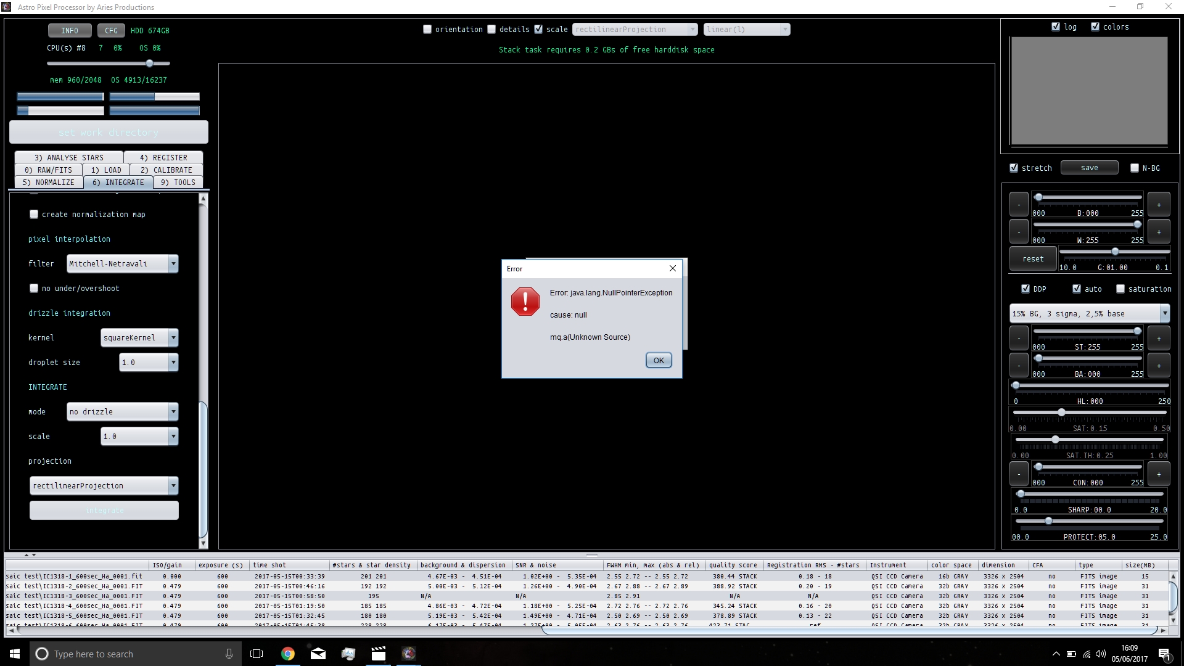Viewport: 1184px width, 666px height.
Task: Open the 9) TOOLS tab
Action: [x=178, y=182]
